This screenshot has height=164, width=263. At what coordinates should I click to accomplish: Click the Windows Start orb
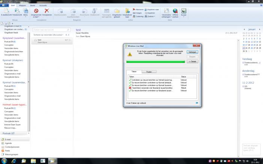click(x=4, y=161)
